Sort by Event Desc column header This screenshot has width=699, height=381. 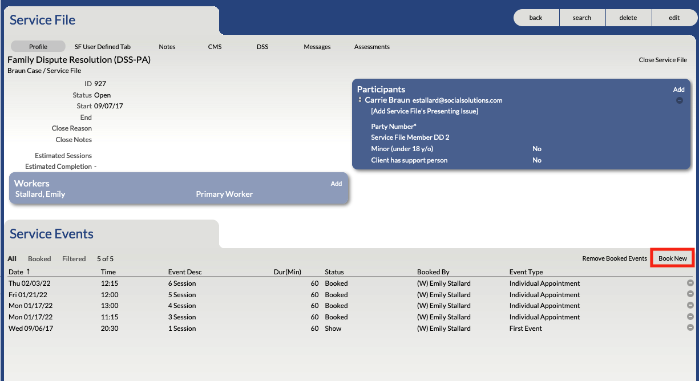[185, 272]
